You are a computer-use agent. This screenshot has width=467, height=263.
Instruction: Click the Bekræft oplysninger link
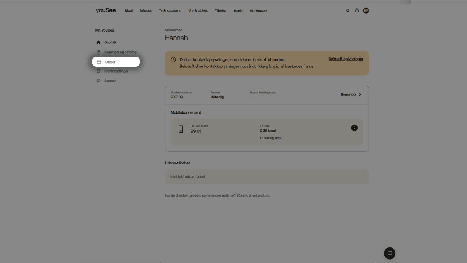[x=346, y=59]
